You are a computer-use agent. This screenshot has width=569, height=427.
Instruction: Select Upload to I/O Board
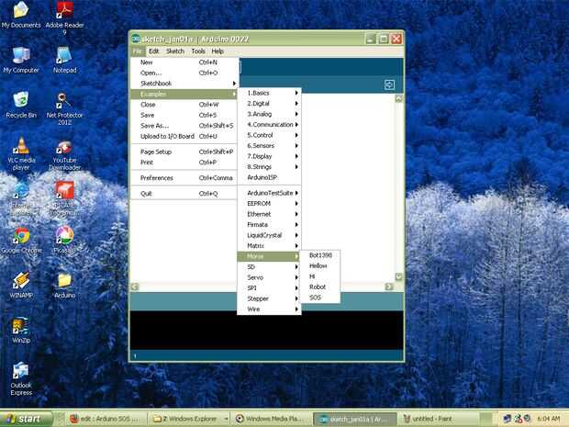(x=184, y=136)
